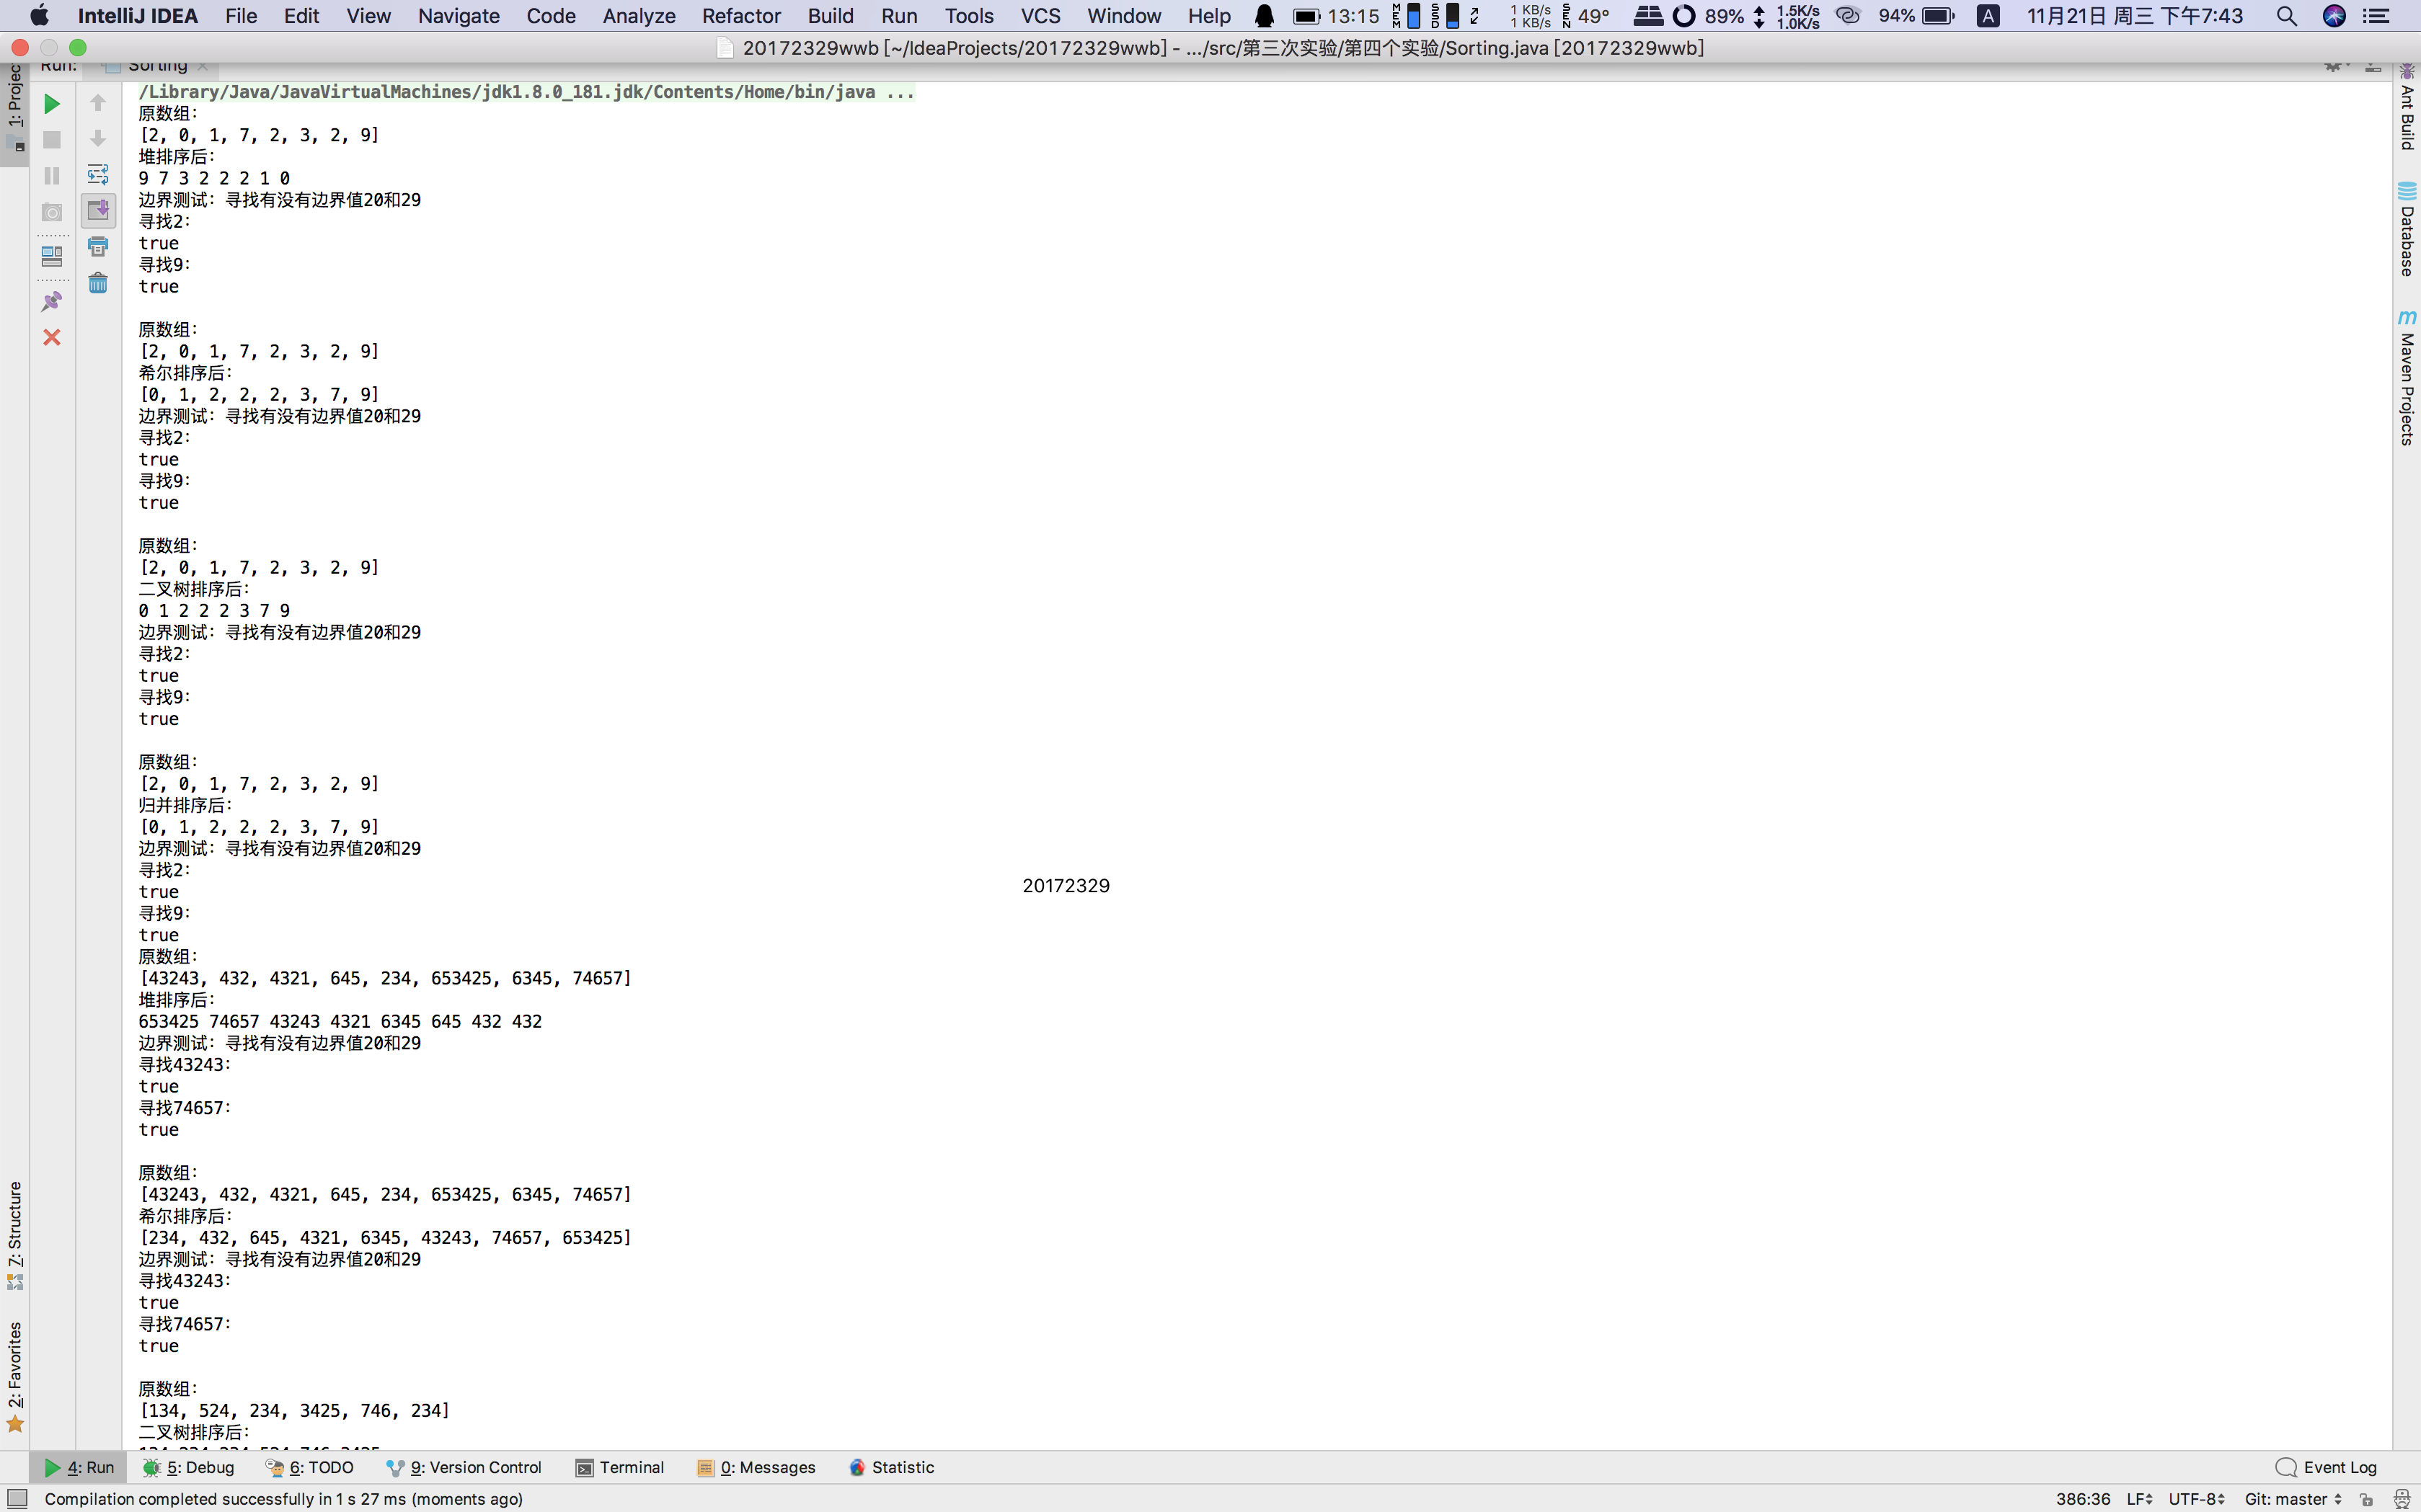Click the Dump Threads camera icon
This screenshot has height=1512, width=2421.
point(52,212)
